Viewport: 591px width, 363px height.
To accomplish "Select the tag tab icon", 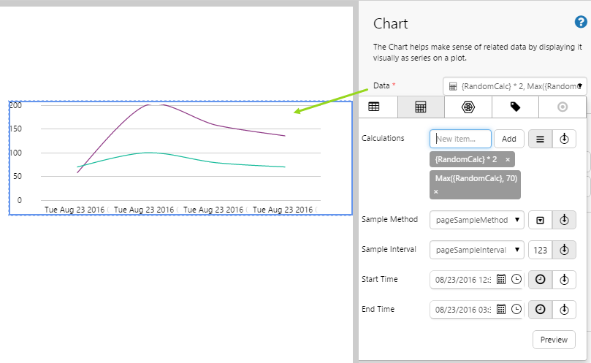I will (x=515, y=107).
